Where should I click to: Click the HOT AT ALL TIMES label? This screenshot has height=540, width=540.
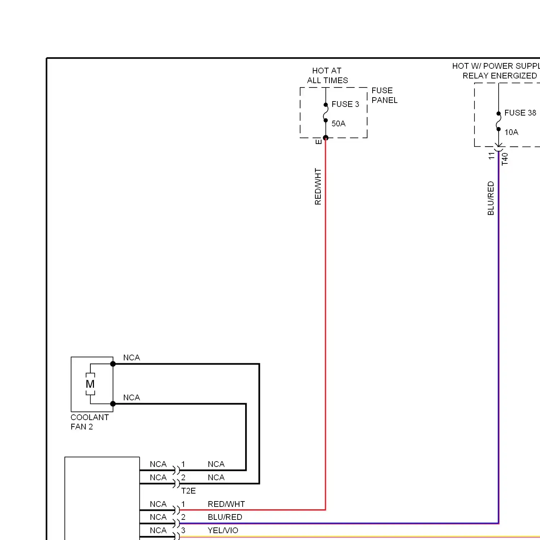tap(327, 76)
